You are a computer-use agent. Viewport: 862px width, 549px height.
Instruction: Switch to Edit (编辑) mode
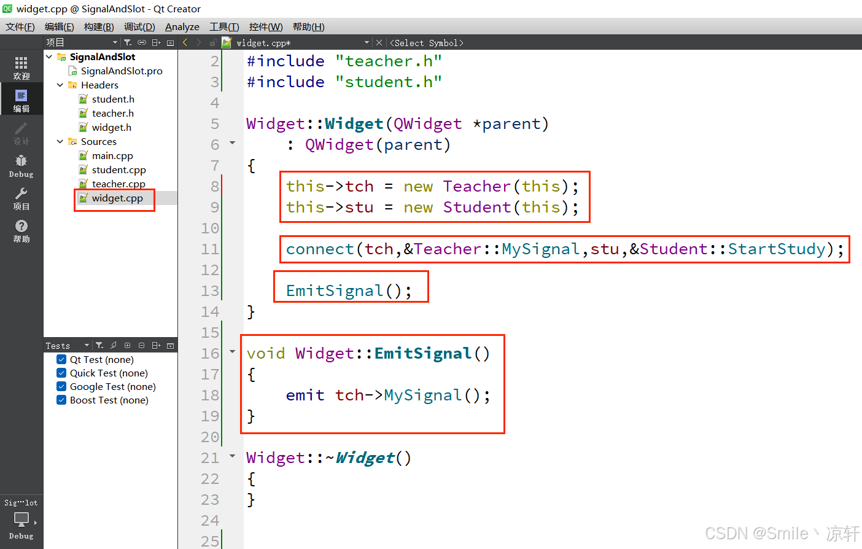click(21, 100)
